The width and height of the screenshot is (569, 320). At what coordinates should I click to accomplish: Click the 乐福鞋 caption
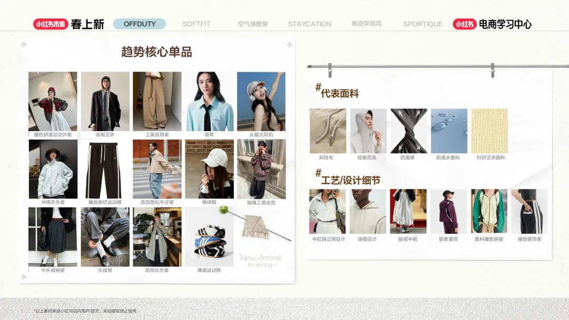[x=105, y=270]
